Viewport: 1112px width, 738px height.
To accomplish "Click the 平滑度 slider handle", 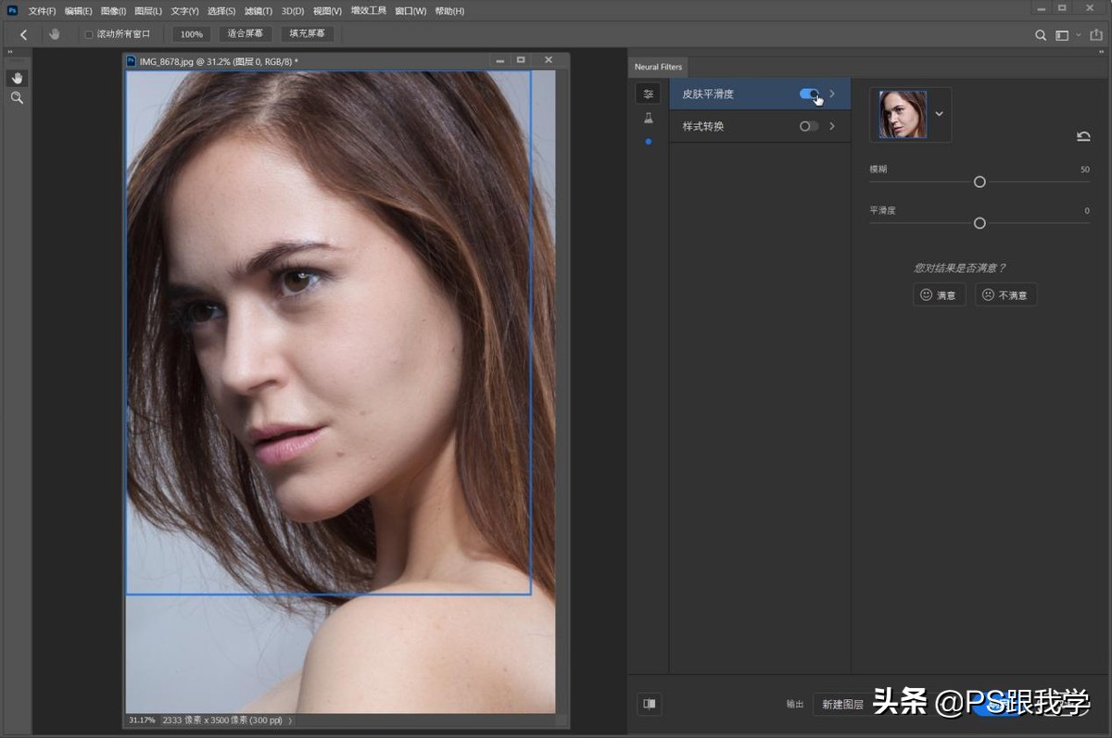I will tap(979, 223).
